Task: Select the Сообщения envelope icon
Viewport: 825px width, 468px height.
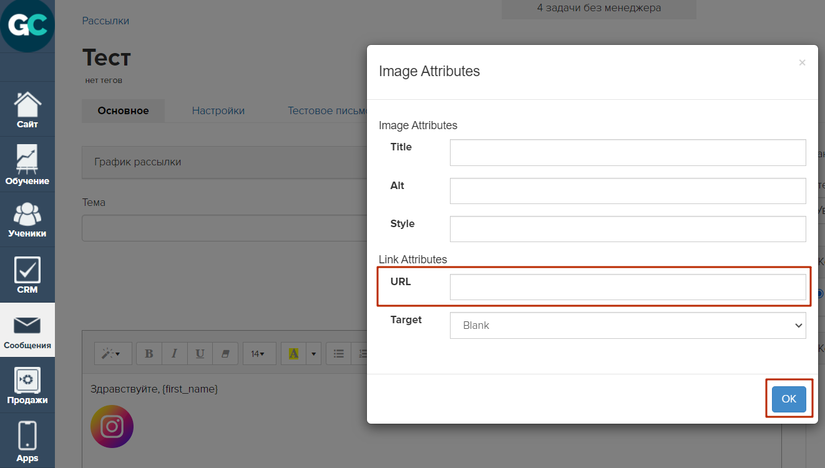Action: click(x=27, y=325)
